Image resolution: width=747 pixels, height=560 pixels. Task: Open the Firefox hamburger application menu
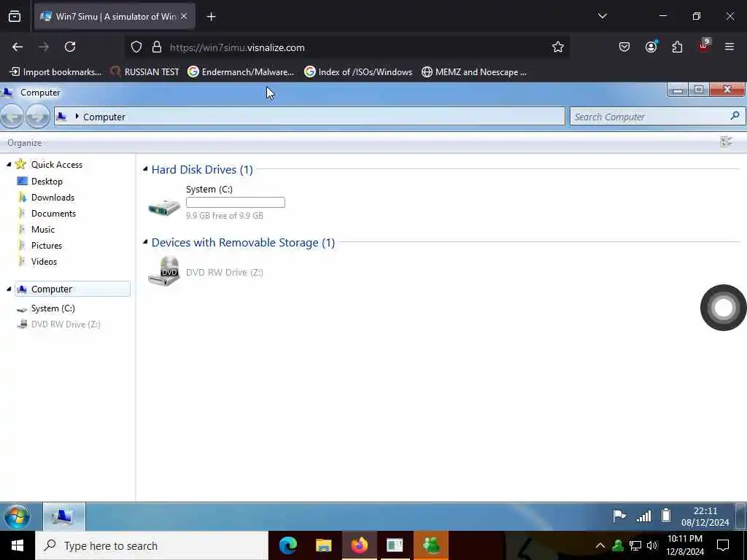click(x=729, y=47)
